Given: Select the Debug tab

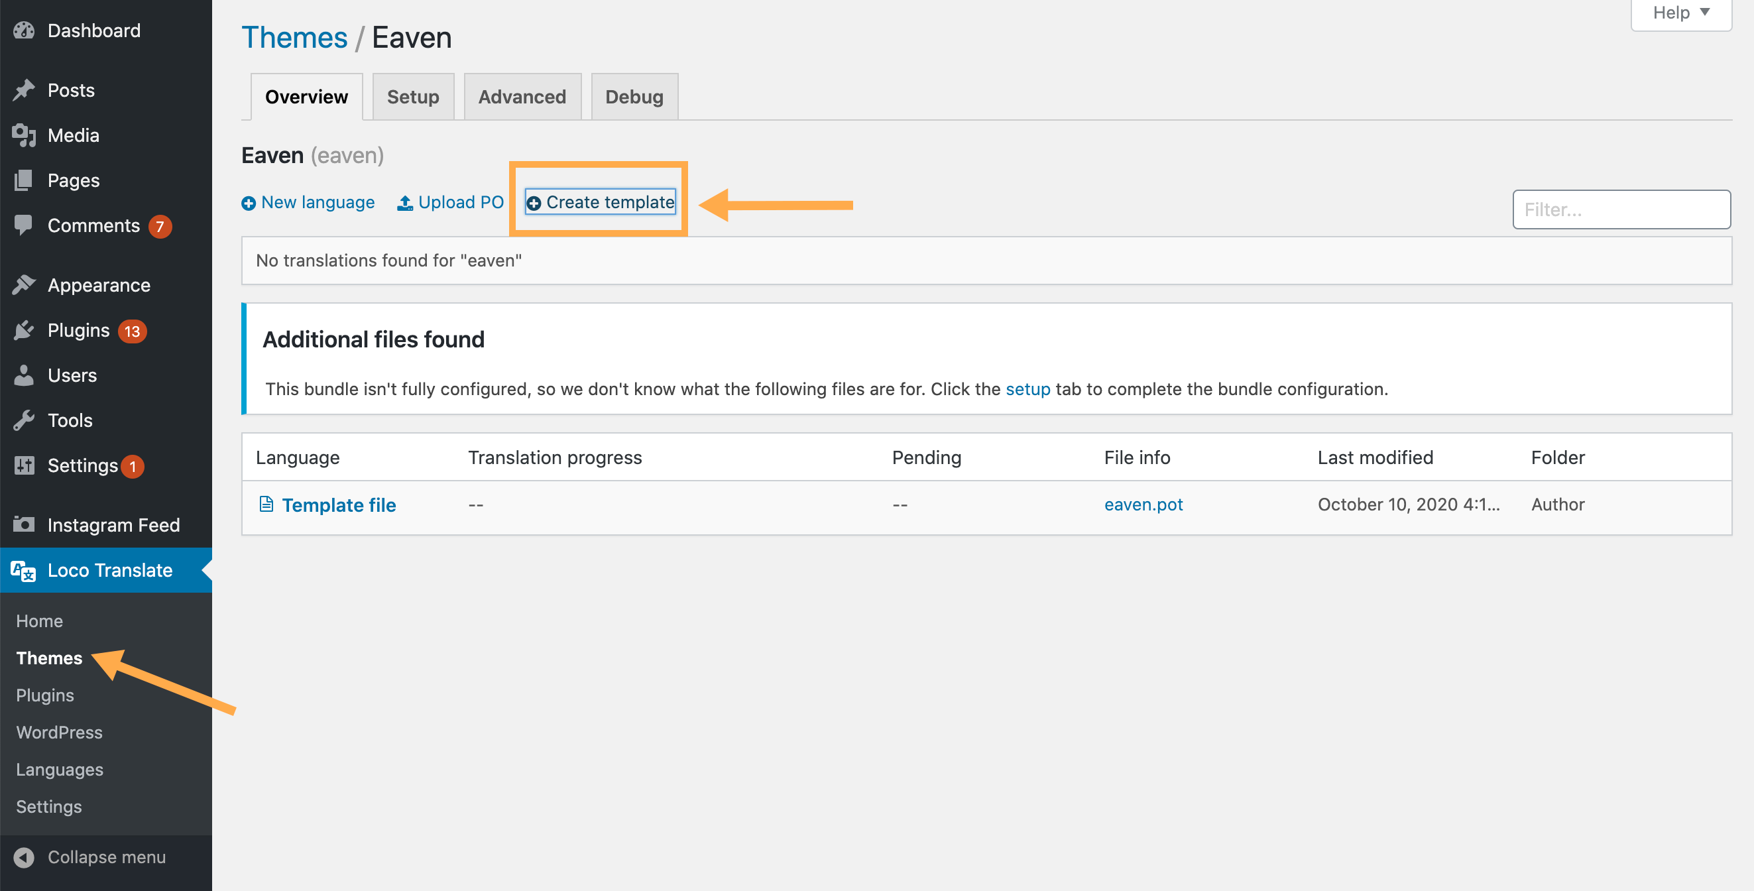Looking at the screenshot, I should 634,97.
